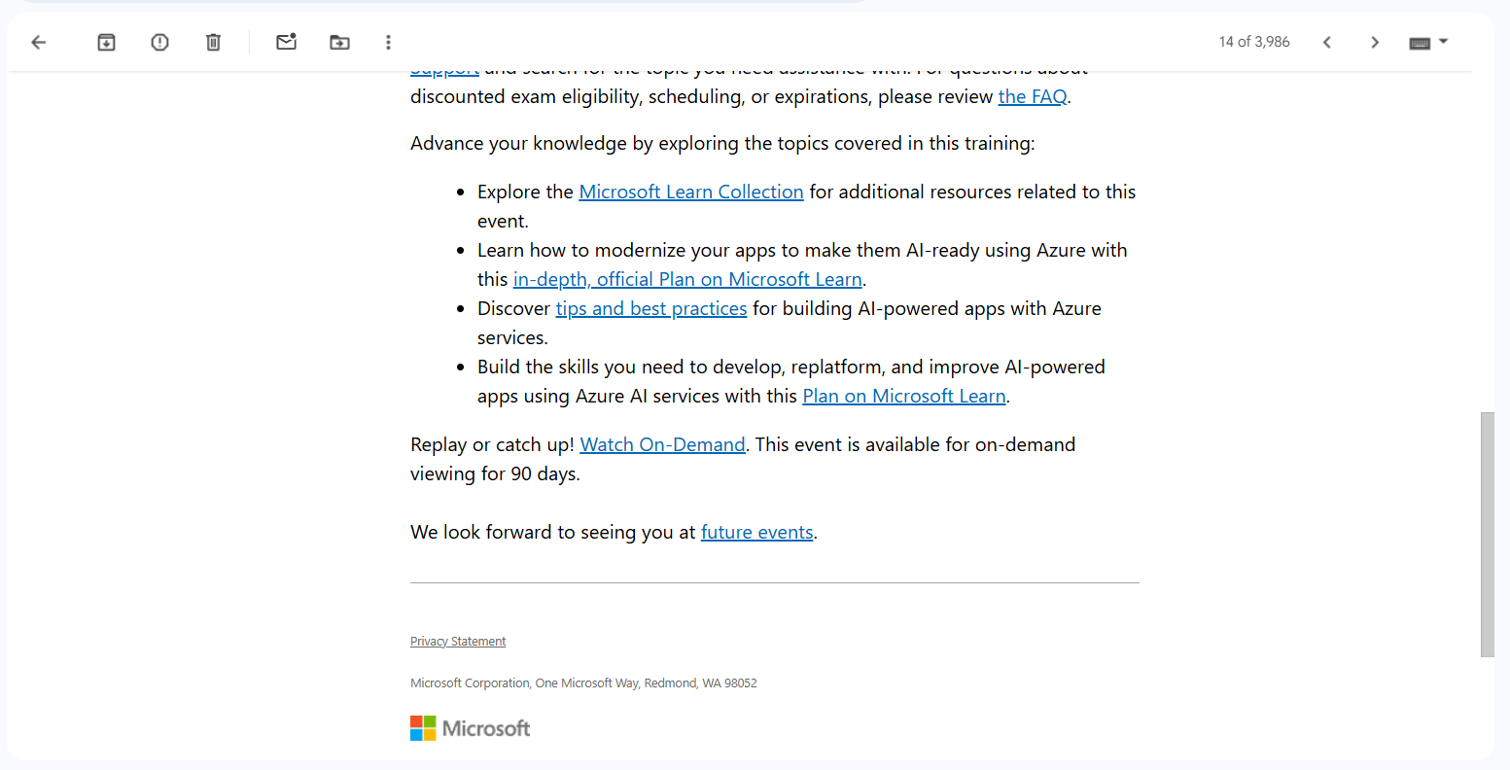The image size is (1510, 770).
Task: Open the More options three-dot menu
Action: pyautogui.click(x=388, y=42)
